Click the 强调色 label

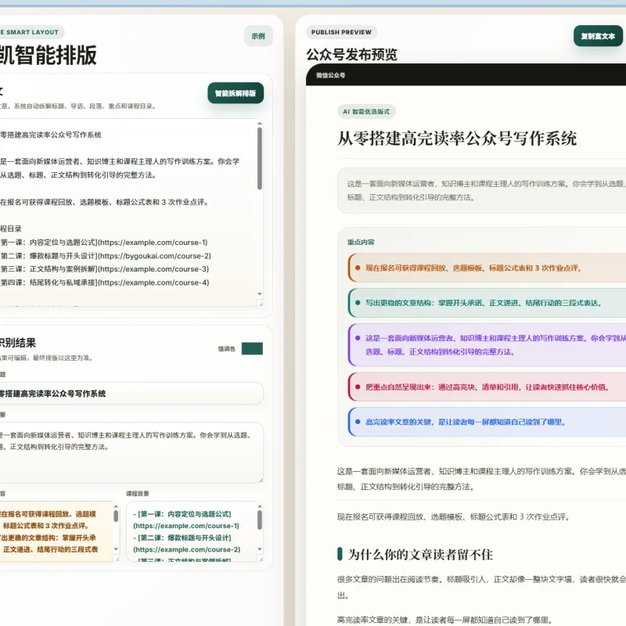pos(226,348)
